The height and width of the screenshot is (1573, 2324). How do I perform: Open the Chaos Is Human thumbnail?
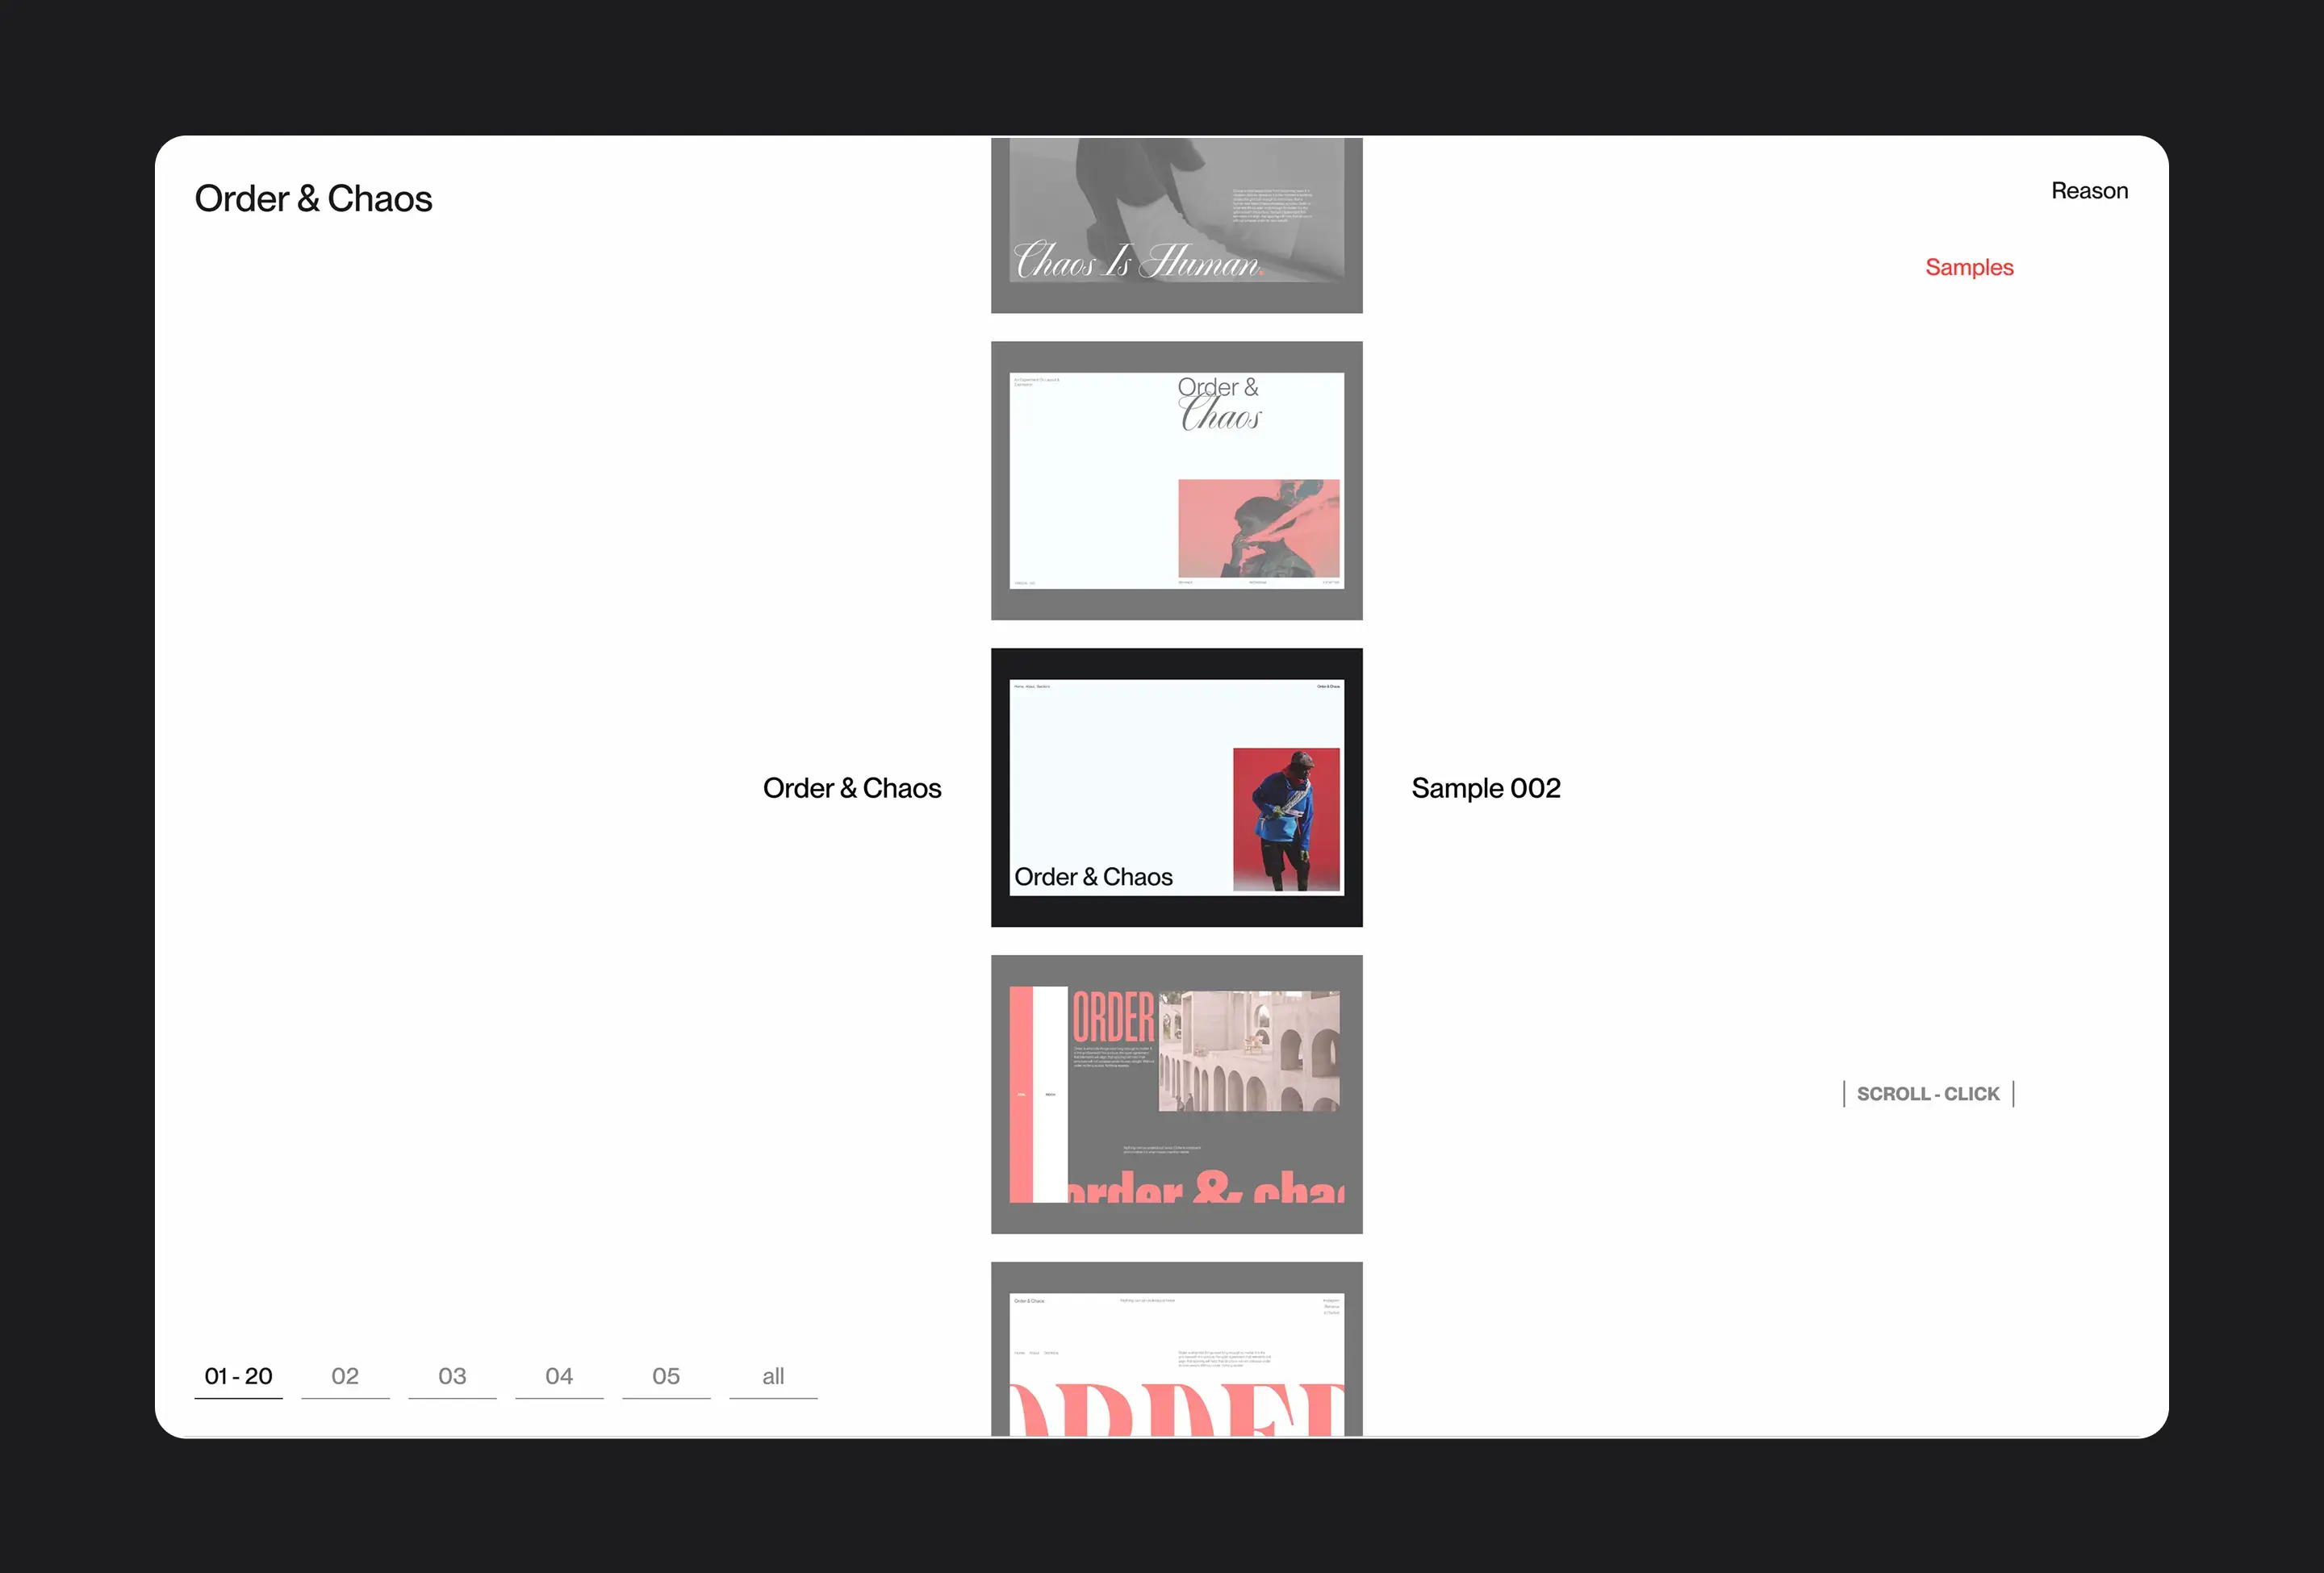click(x=1177, y=225)
